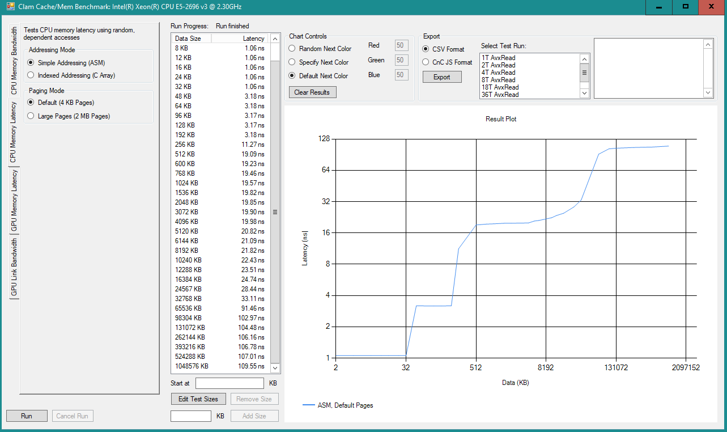The height and width of the screenshot is (432, 727).
Task: Choose Random Next Color option
Action: click(x=292, y=49)
